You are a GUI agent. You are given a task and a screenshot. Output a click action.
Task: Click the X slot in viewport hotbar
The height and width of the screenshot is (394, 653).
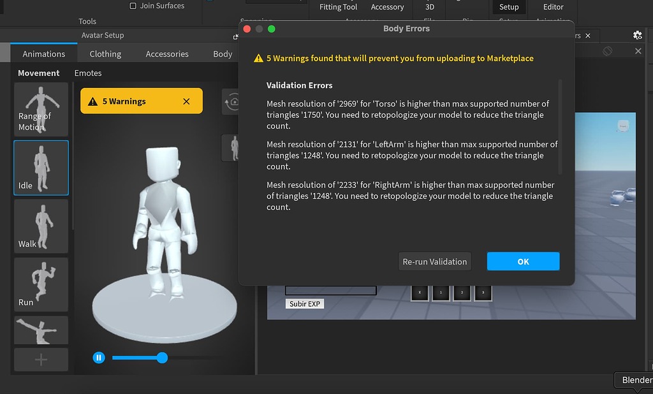tap(420, 293)
